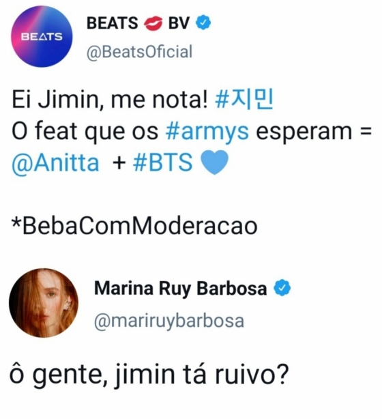Open the @Anitta mention

(x=55, y=162)
